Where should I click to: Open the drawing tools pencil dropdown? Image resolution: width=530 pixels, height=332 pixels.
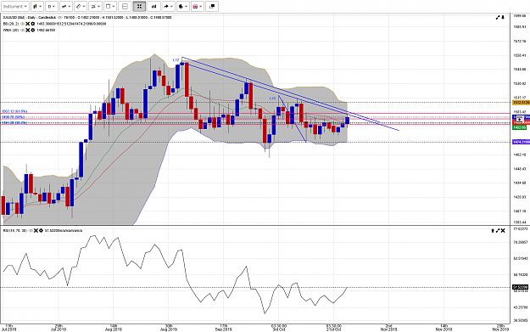[81, 7]
